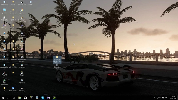
Task: Open the folder named 1
Action: [x=13, y=74]
